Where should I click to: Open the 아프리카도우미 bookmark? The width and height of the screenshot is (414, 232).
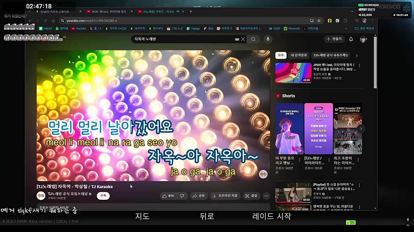[249, 28]
